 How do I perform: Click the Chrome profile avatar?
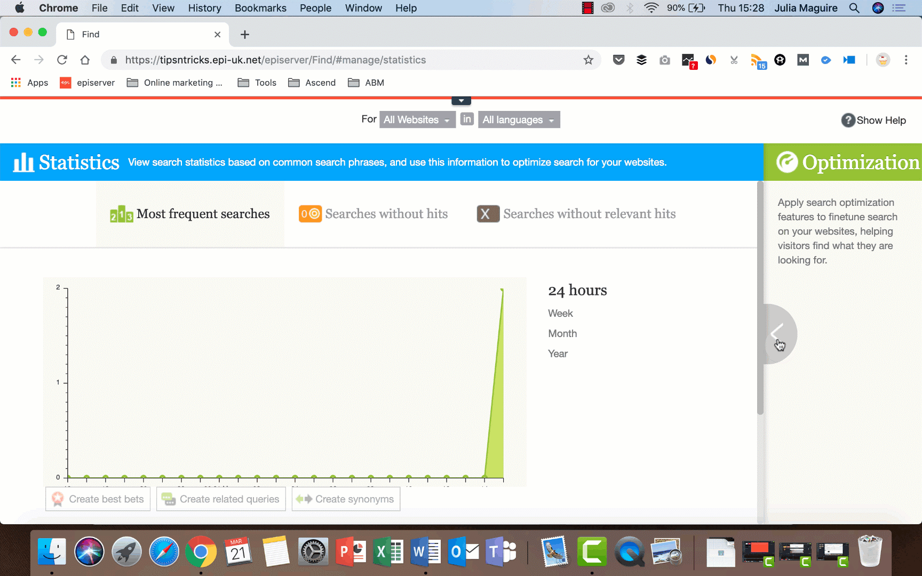883,60
